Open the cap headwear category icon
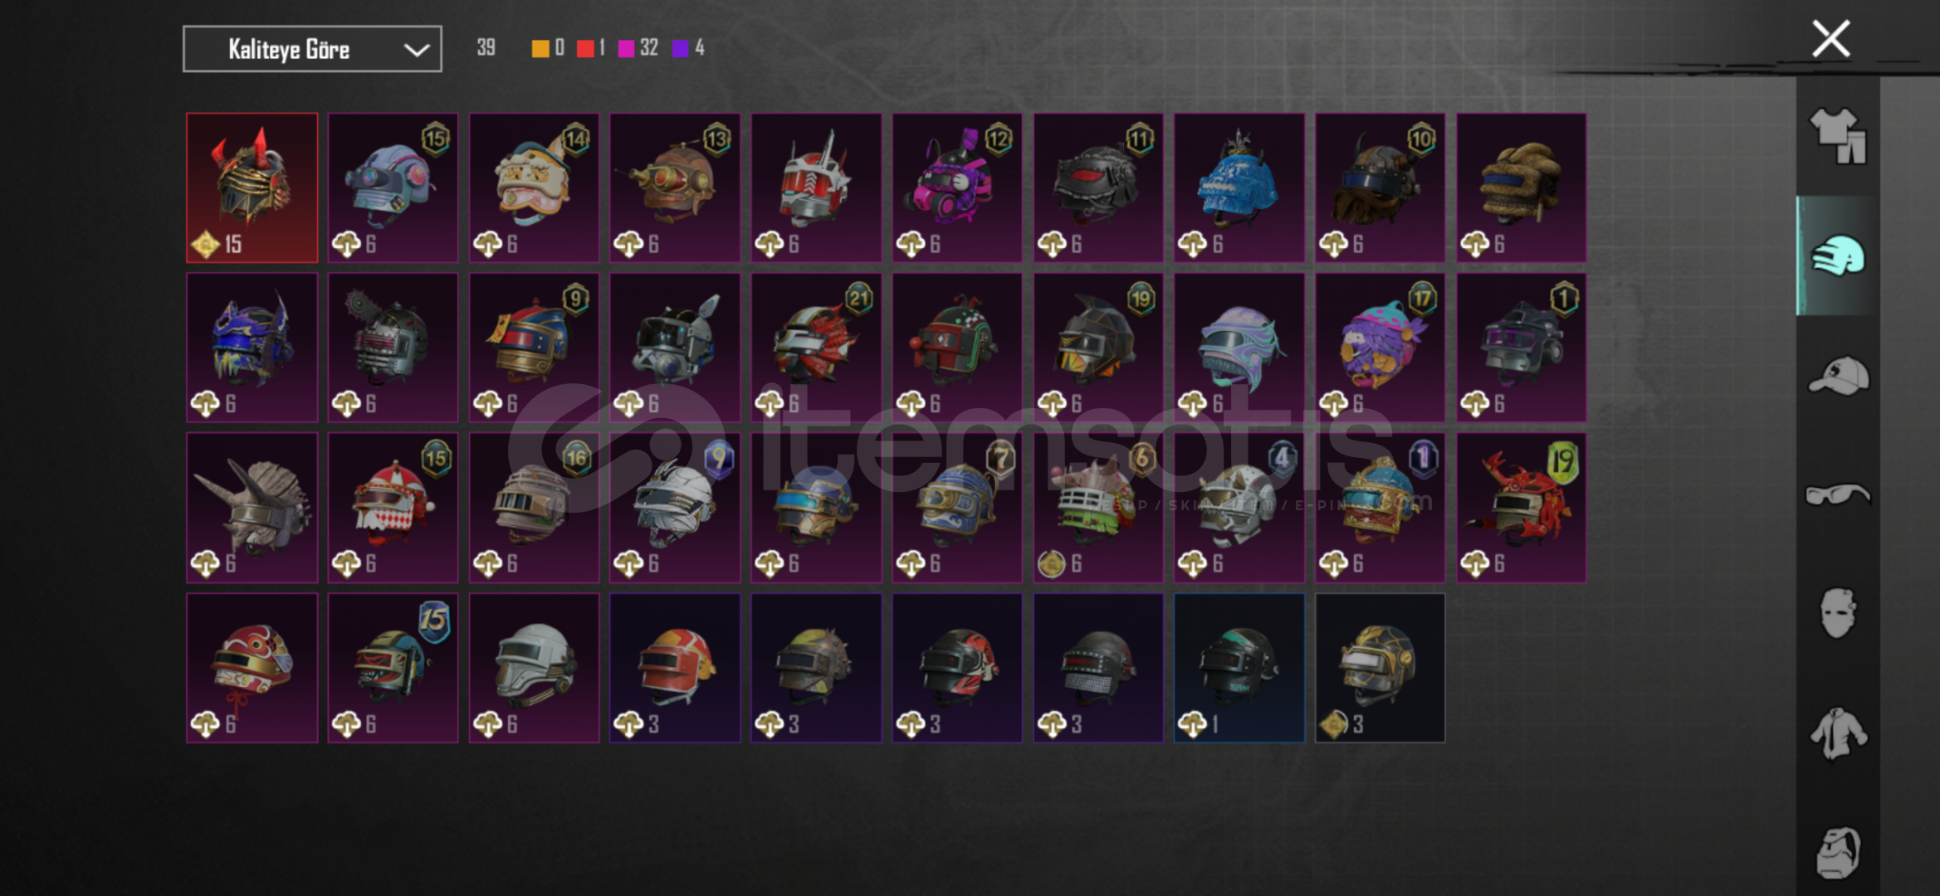This screenshot has height=896, width=1940. click(1838, 377)
